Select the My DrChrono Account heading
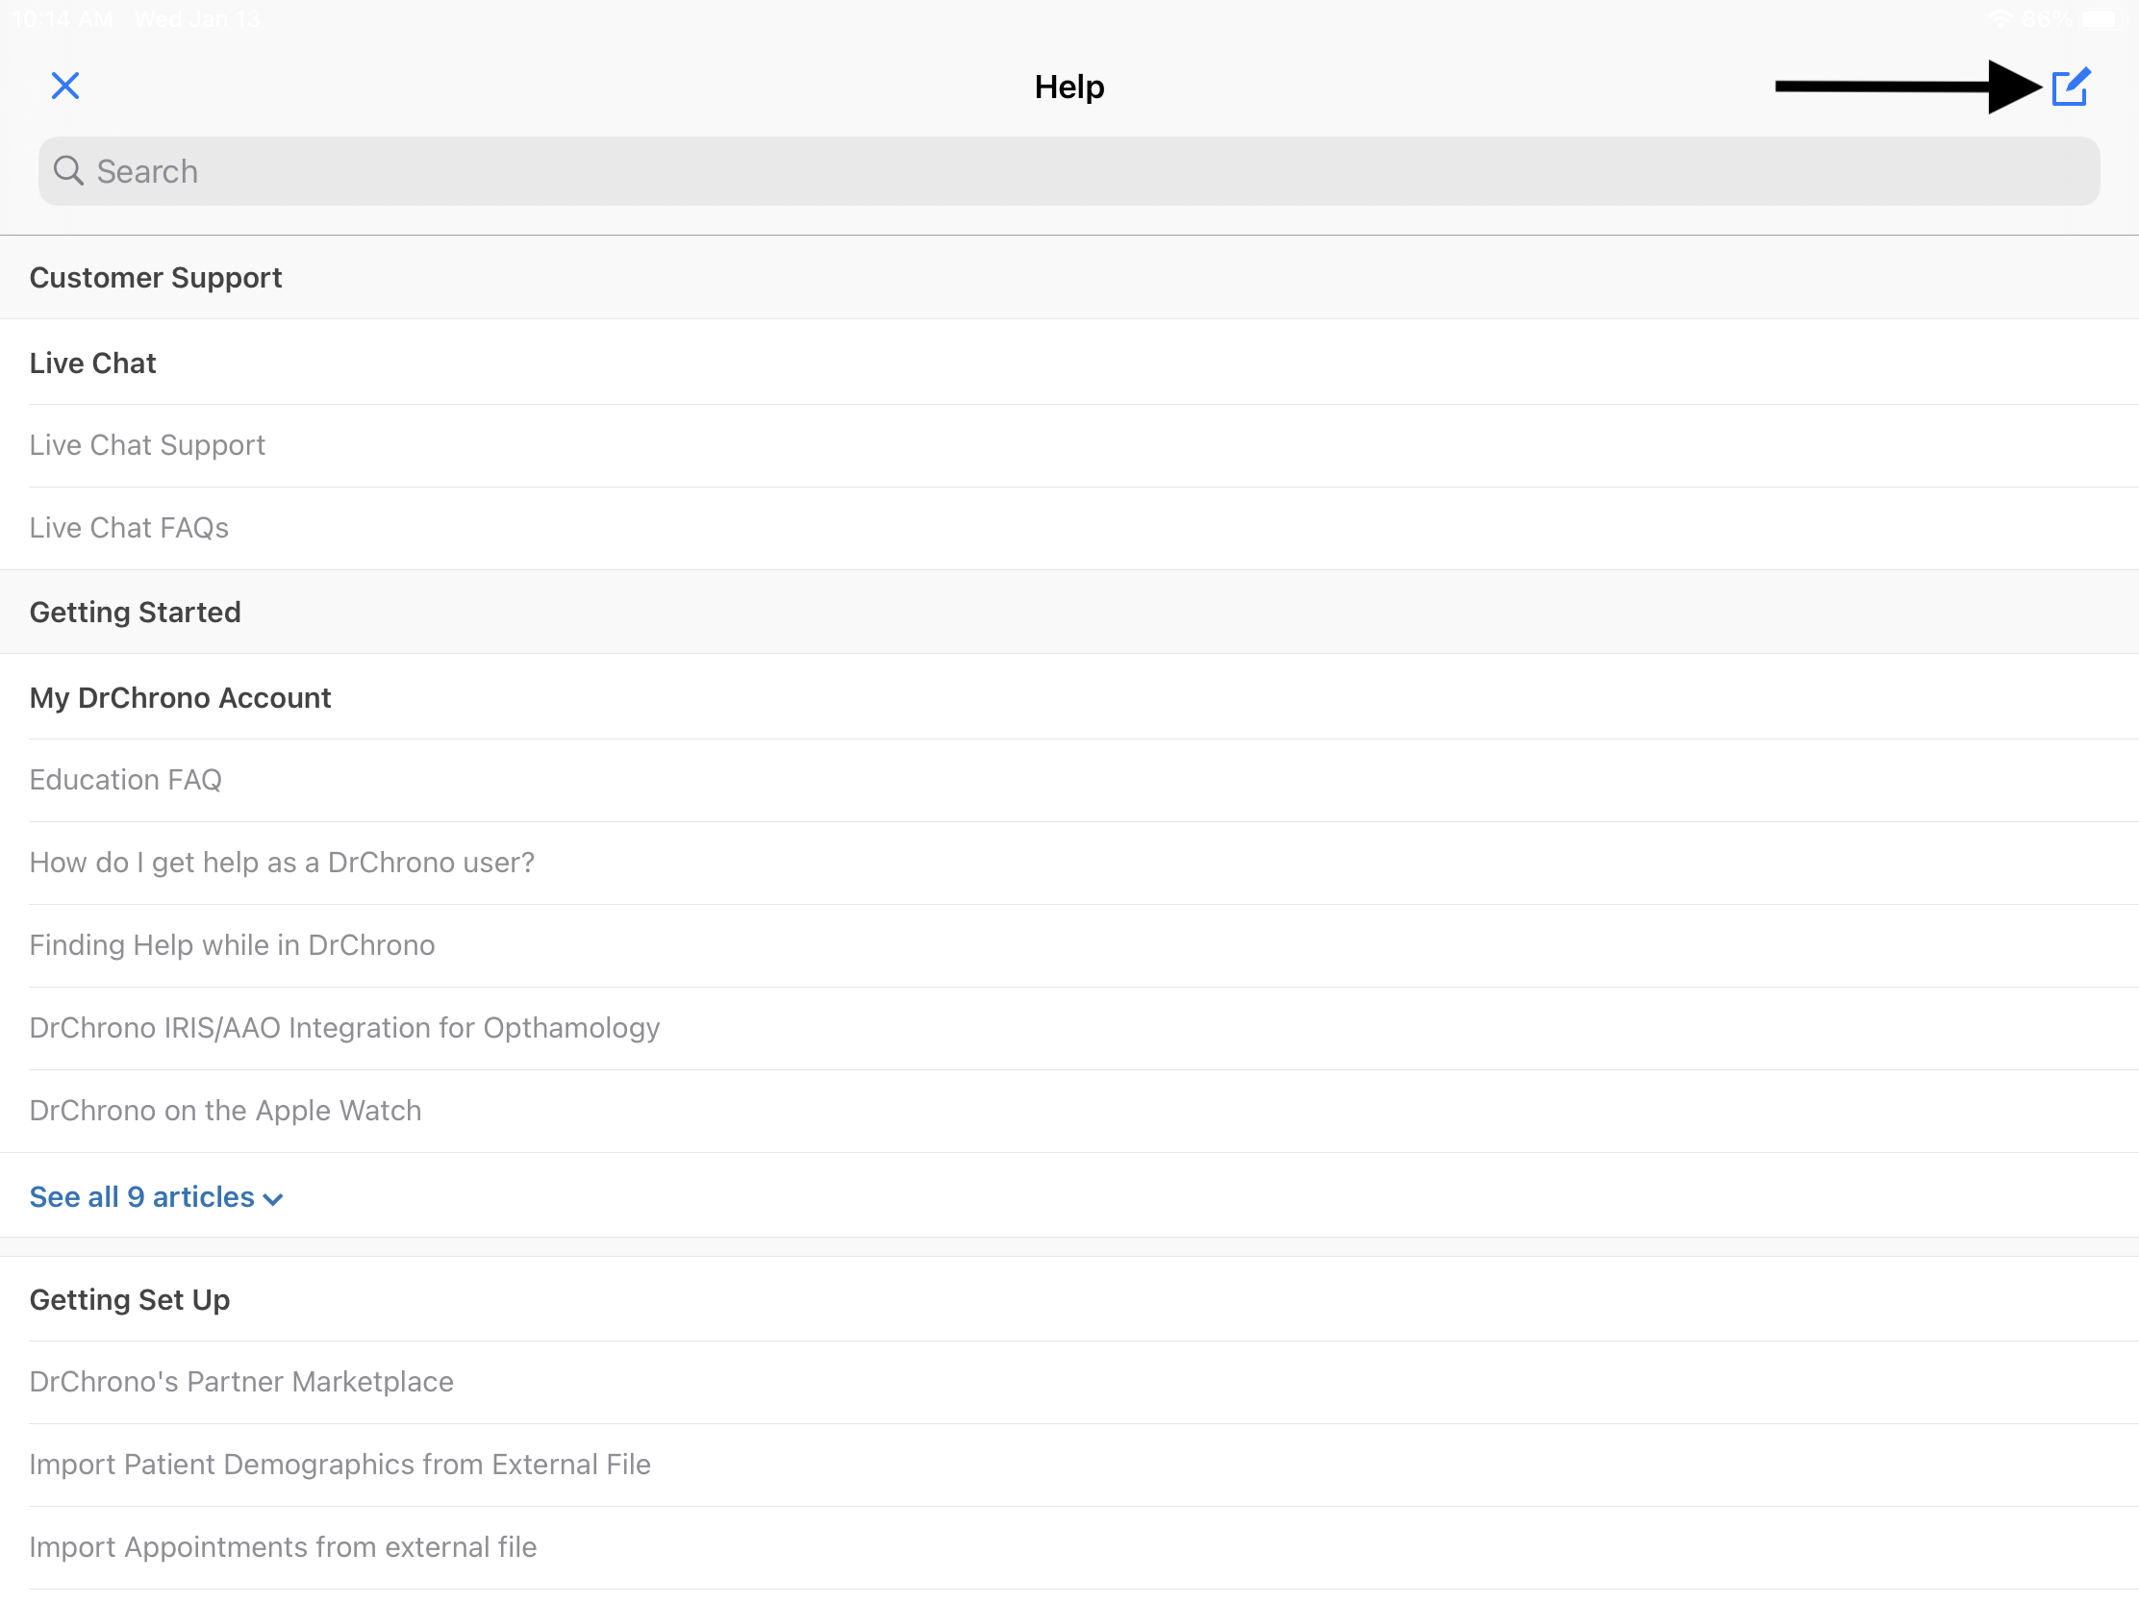The image size is (2139, 1604). 180,698
